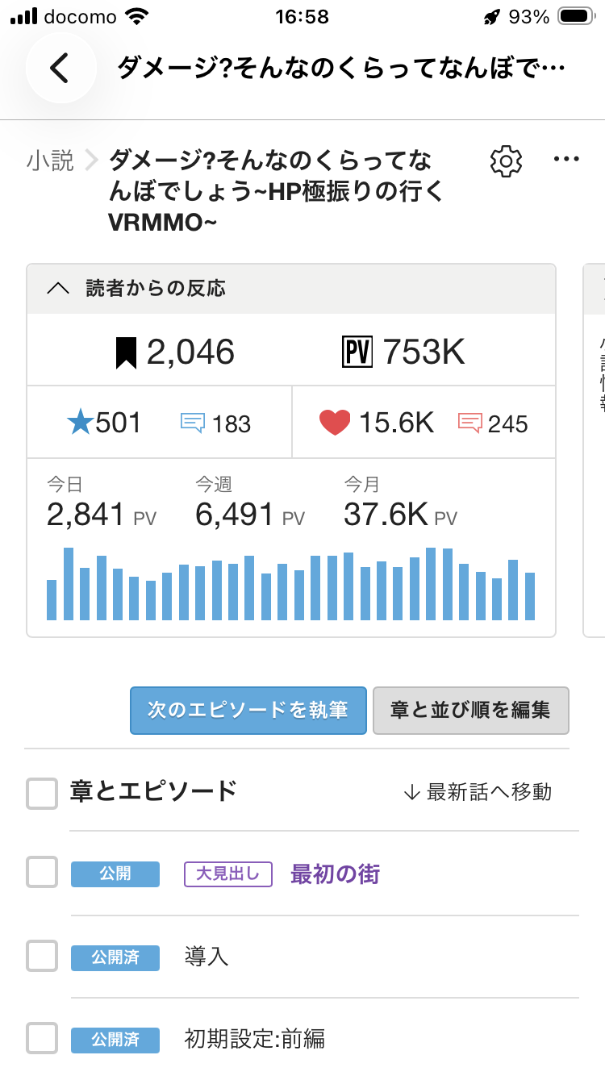The height and width of the screenshot is (1076, 605).
Task: Click 次のエピソードを執筆 button
Action: 248,711
